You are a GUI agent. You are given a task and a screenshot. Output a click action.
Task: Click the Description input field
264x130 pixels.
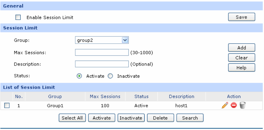pos(102,64)
